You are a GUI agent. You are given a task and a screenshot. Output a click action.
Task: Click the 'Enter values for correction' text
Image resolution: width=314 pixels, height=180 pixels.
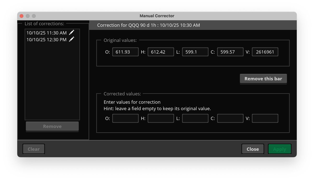(132, 102)
